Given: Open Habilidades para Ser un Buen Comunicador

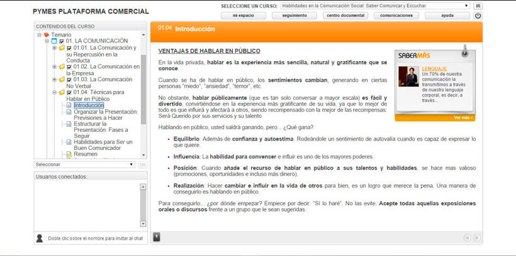Looking at the screenshot, I should pyautogui.click(x=103, y=145).
